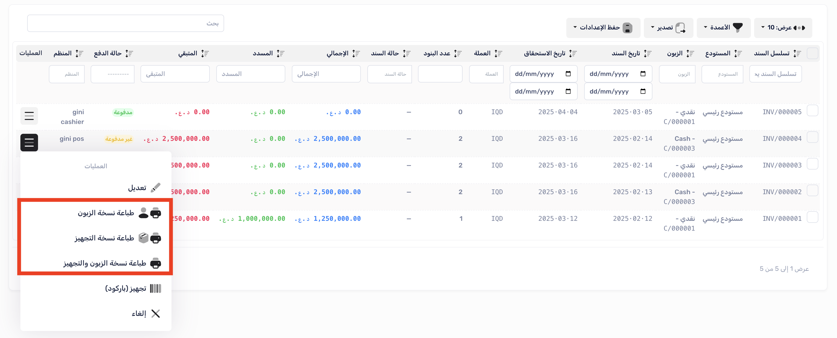
Task: Click the بحث search input field
Action: click(x=125, y=23)
